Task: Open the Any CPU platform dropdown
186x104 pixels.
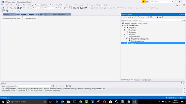Action: [48, 8]
